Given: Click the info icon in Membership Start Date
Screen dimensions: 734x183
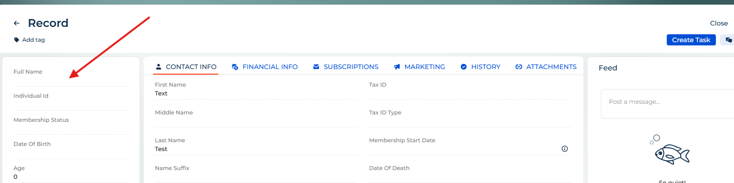Looking at the screenshot, I should tap(565, 149).
